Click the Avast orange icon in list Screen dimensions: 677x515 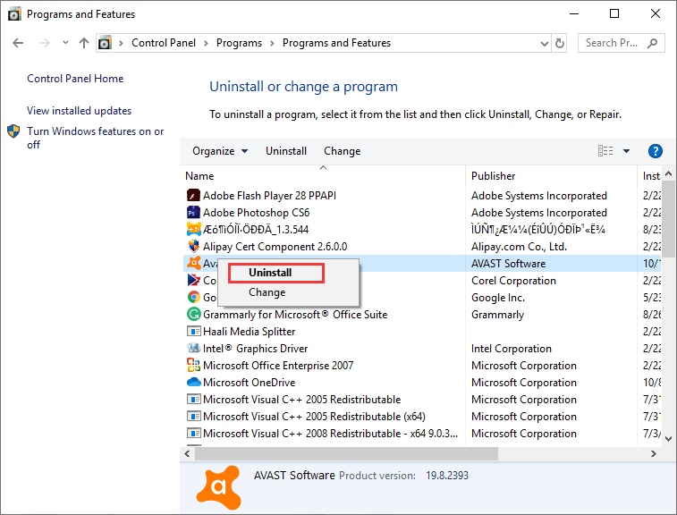click(193, 263)
